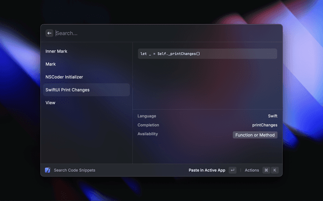Click the Function or Method tag

255,135
